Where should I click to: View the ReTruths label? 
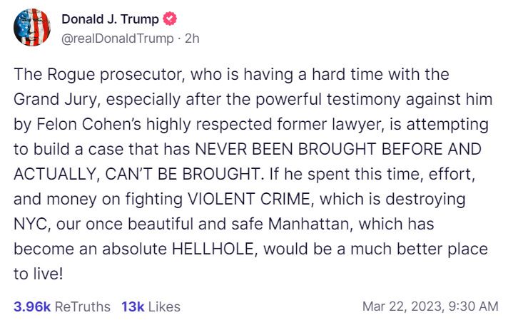point(83,306)
